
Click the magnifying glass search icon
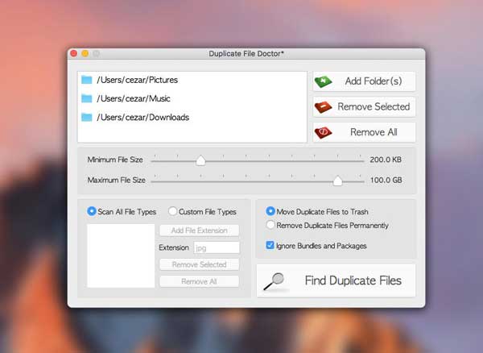coord(274,281)
